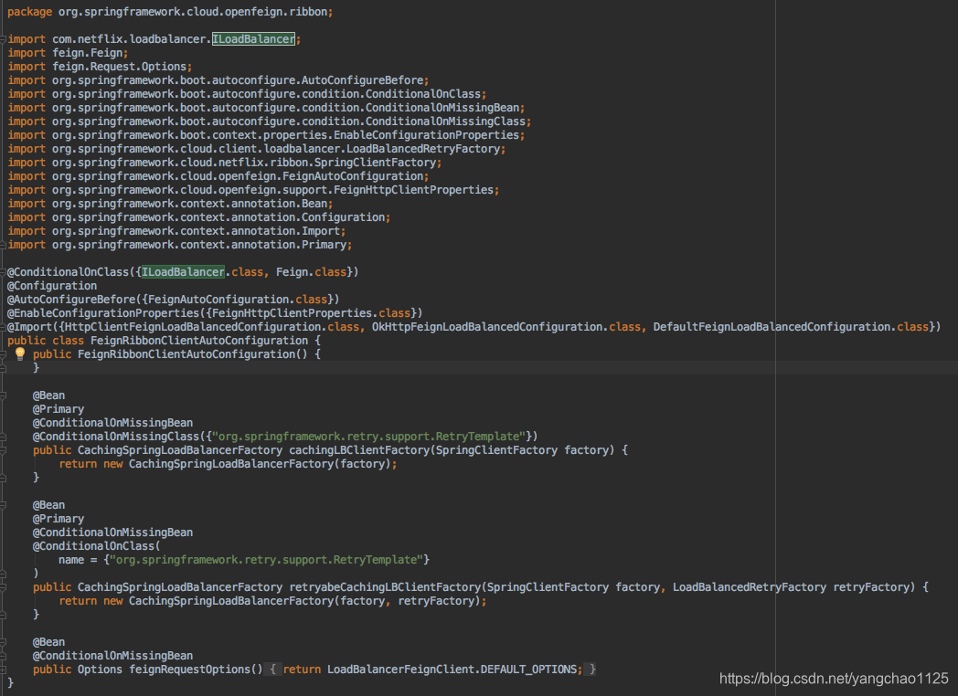958x696 pixels.
Task: Click return new CachingSpringLoadBalancerFactory(factory) statement
Action: pos(228,464)
